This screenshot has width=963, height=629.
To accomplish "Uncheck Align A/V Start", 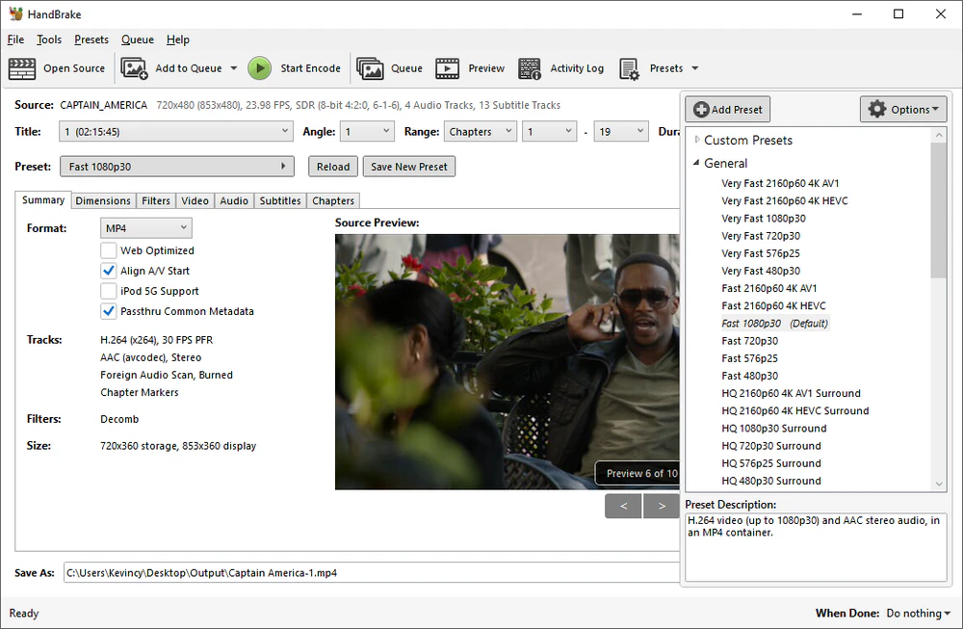I will point(109,271).
